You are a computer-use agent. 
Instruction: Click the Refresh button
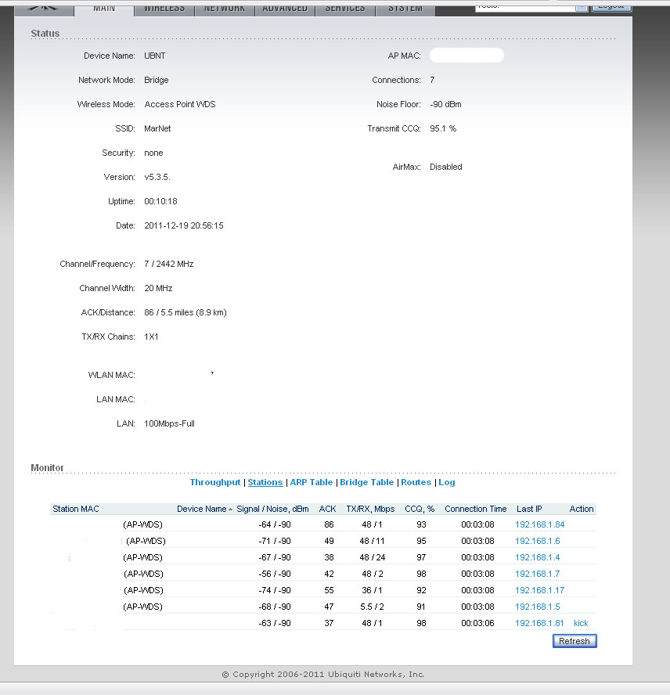(x=575, y=641)
